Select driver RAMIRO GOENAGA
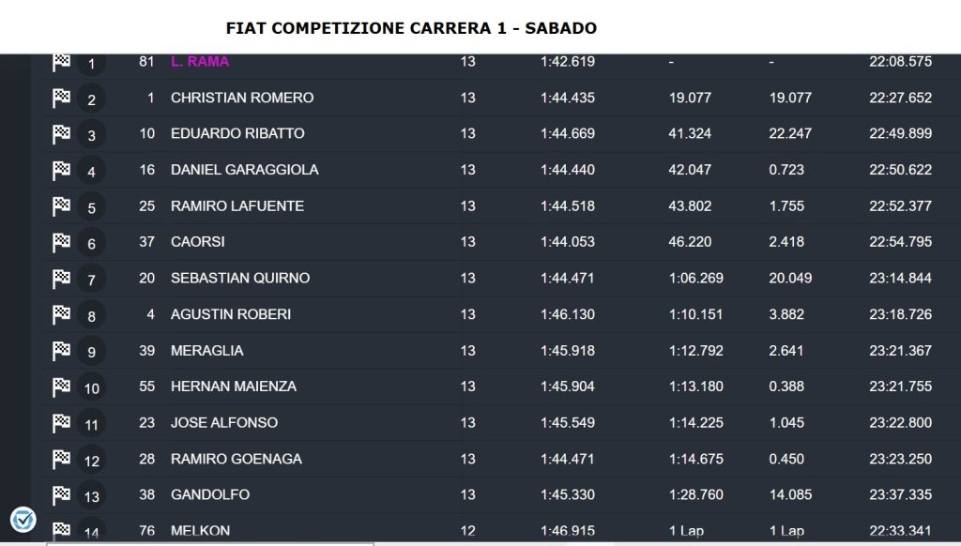 click(234, 459)
